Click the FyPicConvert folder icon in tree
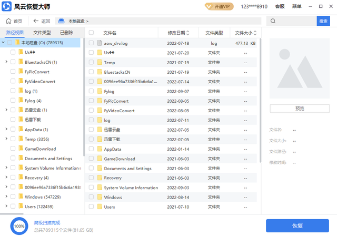 [x=21, y=71]
